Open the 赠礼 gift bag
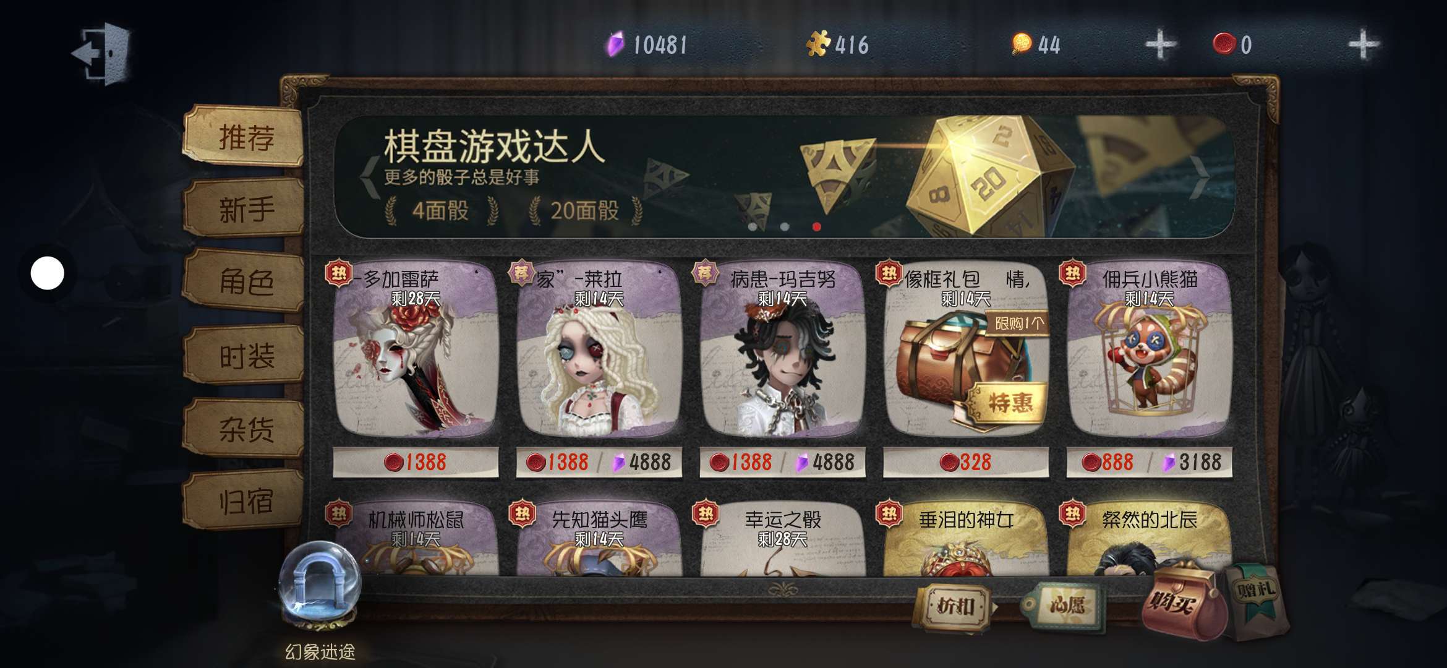The height and width of the screenshot is (668, 1447). click(1255, 594)
